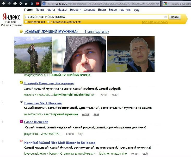Expand "ещё" options under the wauu.ru result
The image size is (191, 158).
tap(115, 95)
